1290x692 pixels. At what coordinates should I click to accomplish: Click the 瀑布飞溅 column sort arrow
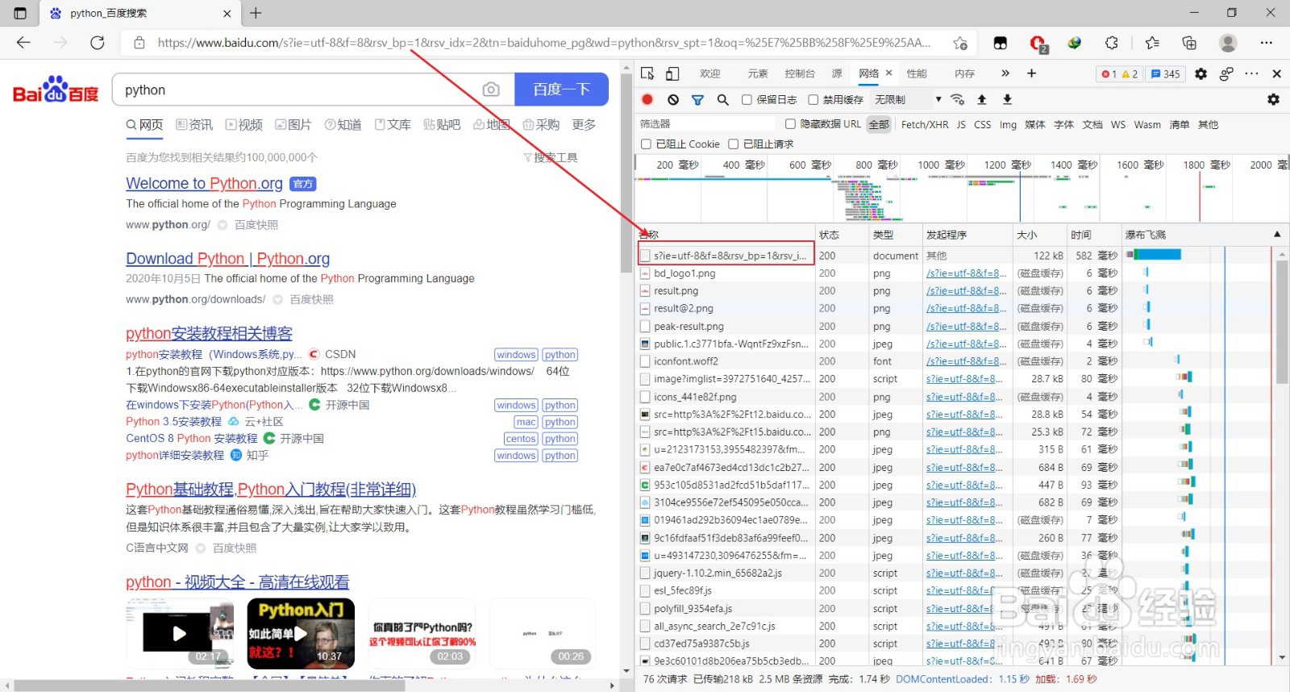coord(1277,235)
